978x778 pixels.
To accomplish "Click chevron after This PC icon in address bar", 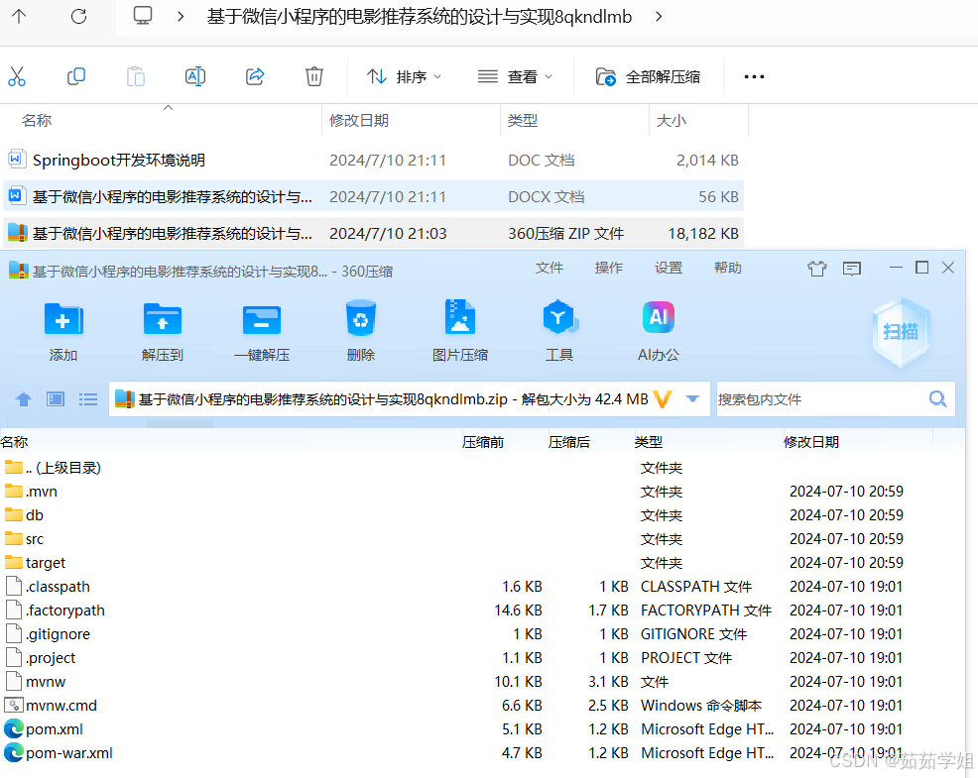I will 181,16.
